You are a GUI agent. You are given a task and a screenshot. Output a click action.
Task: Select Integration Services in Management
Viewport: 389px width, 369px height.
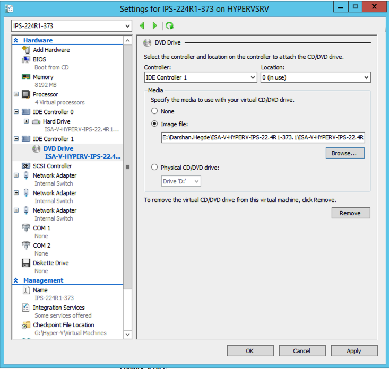(x=59, y=307)
